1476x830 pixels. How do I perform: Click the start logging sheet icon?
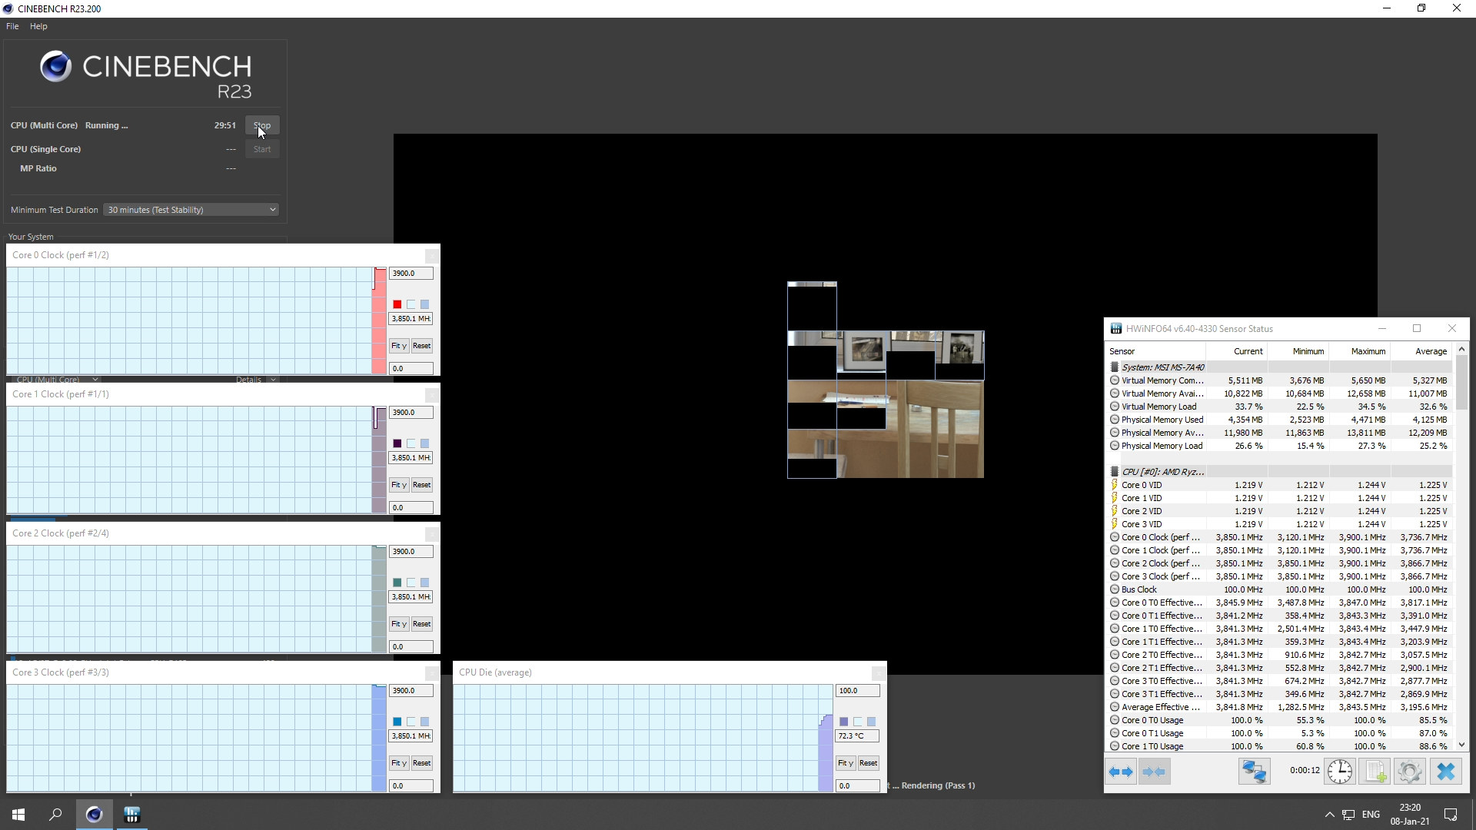[x=1375, y=772]
